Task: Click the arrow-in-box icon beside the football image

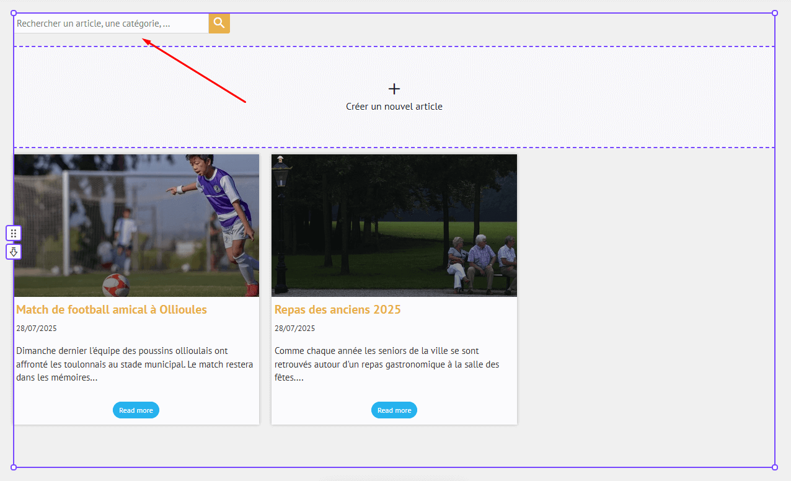Action: click(13, 252)
